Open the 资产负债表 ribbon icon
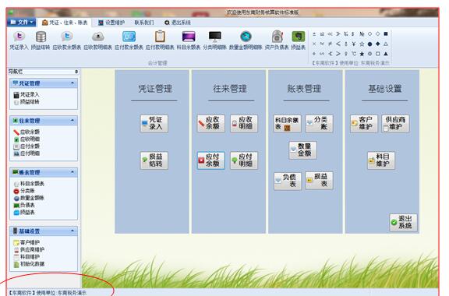Viewport: 449px width, 296px height. click(277, 41)
